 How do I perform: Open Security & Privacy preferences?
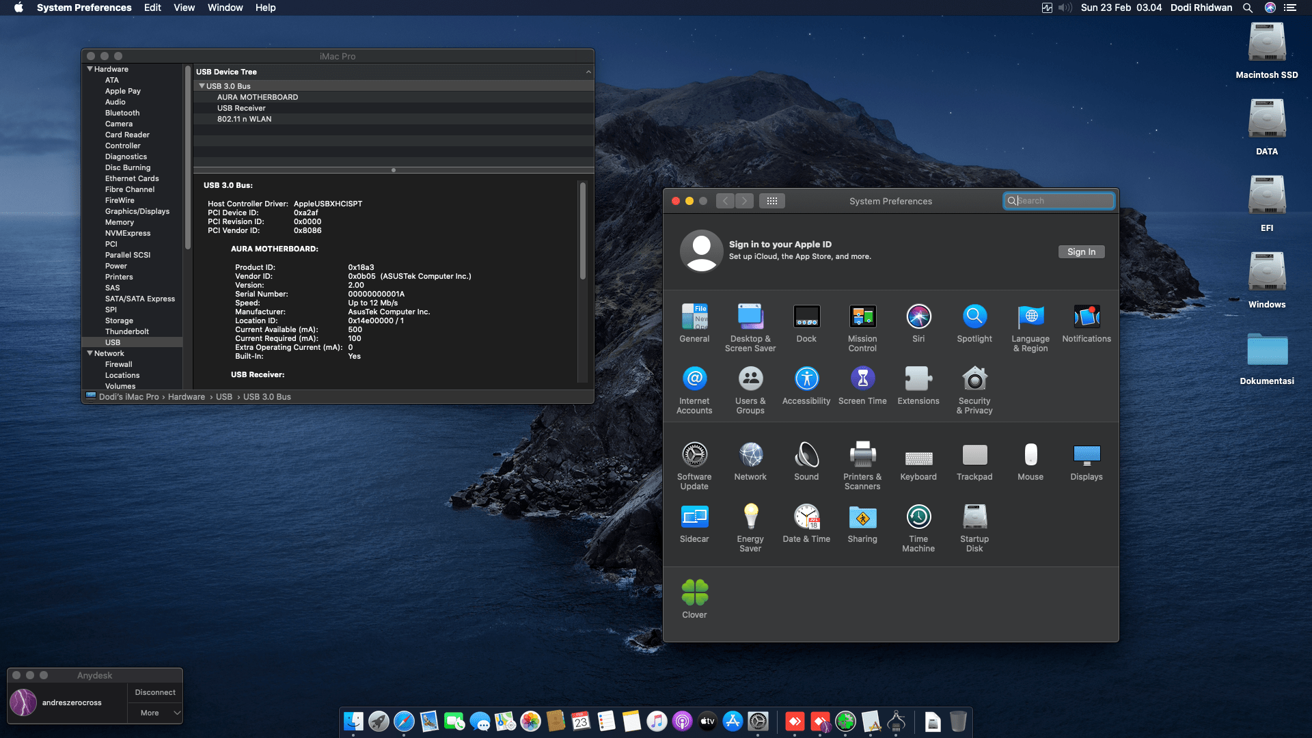pyautogui.click(x=974, y=390)
